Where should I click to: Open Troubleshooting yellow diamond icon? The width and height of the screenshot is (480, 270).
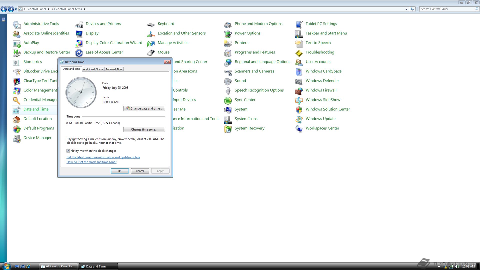click(x=299, y=53)
